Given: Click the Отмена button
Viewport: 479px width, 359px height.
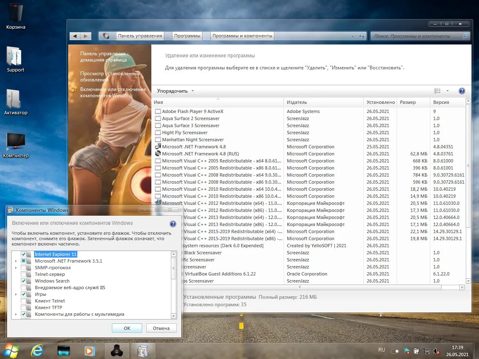Looking at the screenshot, I should point(161,328).
